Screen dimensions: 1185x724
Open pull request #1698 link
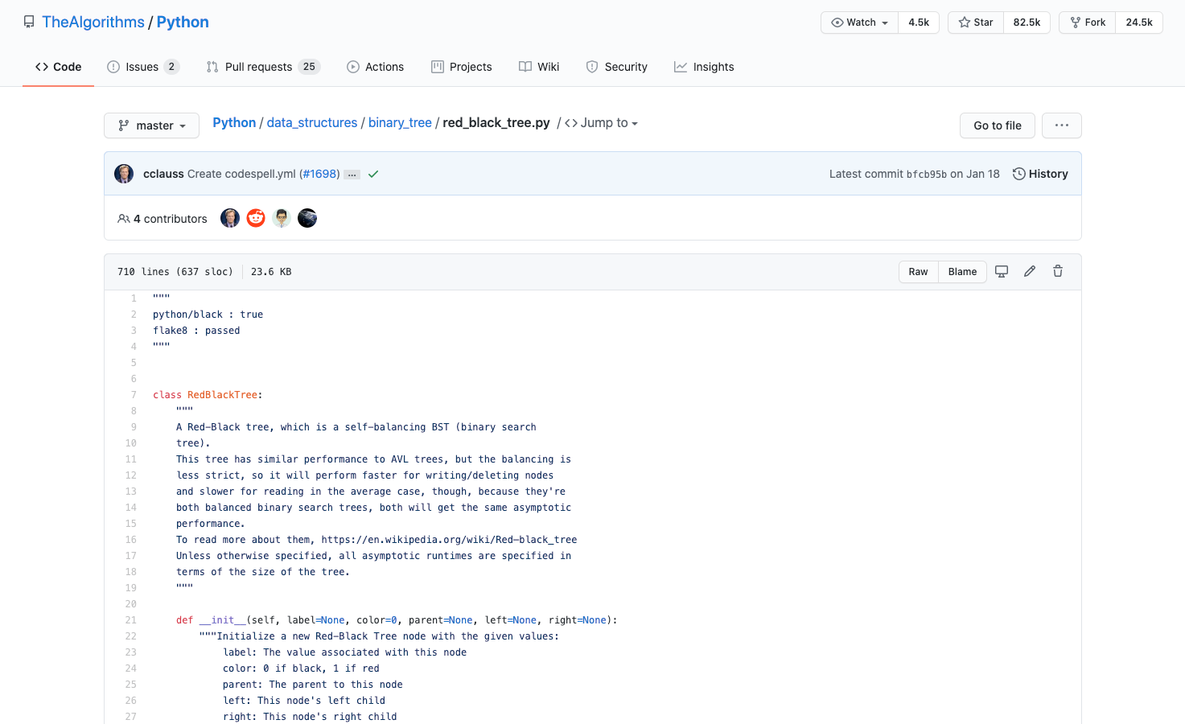click(319, 174)
